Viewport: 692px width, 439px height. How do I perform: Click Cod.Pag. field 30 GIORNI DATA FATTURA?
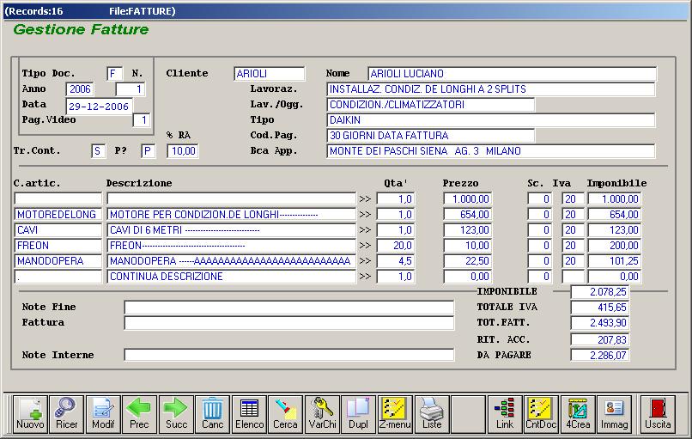tap(431, 136)
